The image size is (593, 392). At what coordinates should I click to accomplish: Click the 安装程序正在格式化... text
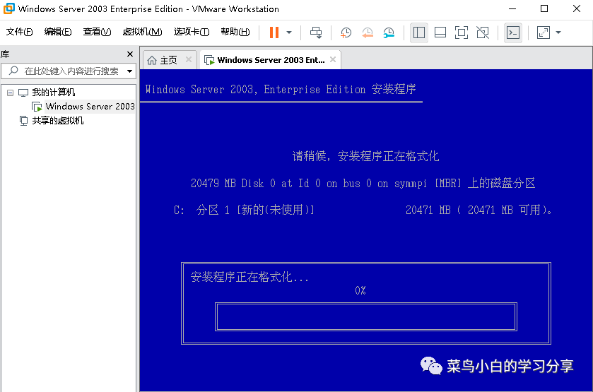tap(249, 277)
